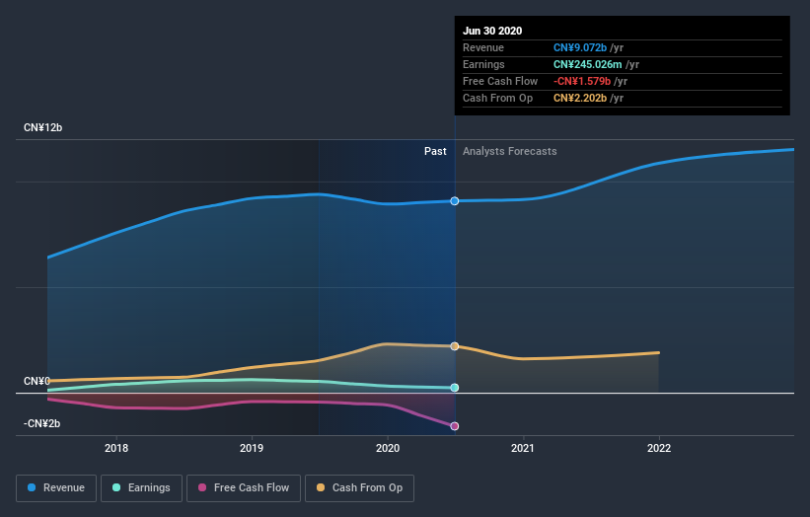Select the 2021 x-axis label
Screen dimensions: 810x517
pyautogui.click(x=523, y=448)
